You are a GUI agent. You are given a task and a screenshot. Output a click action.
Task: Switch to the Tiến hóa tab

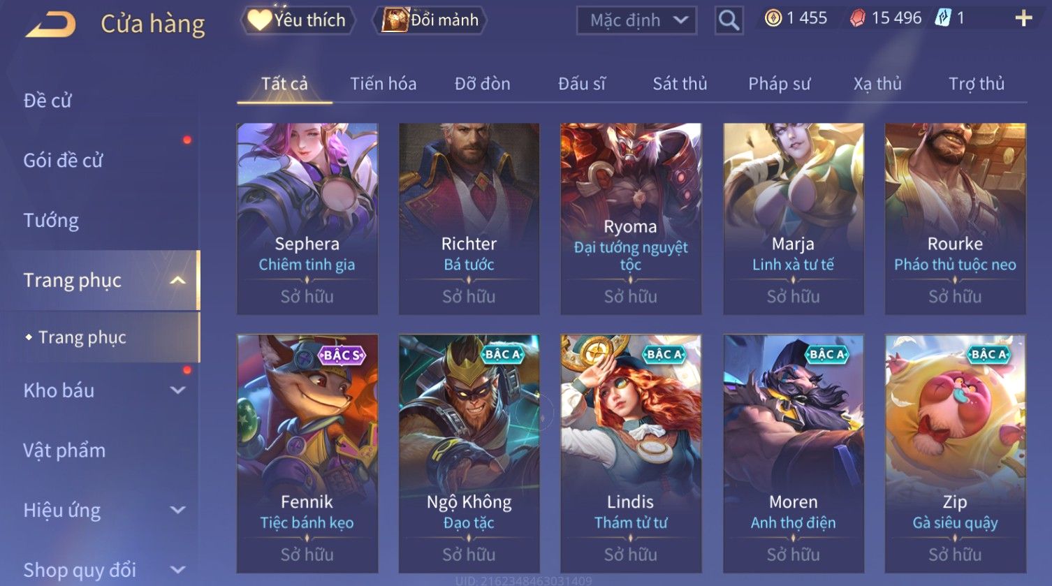(x=383, y=84)
